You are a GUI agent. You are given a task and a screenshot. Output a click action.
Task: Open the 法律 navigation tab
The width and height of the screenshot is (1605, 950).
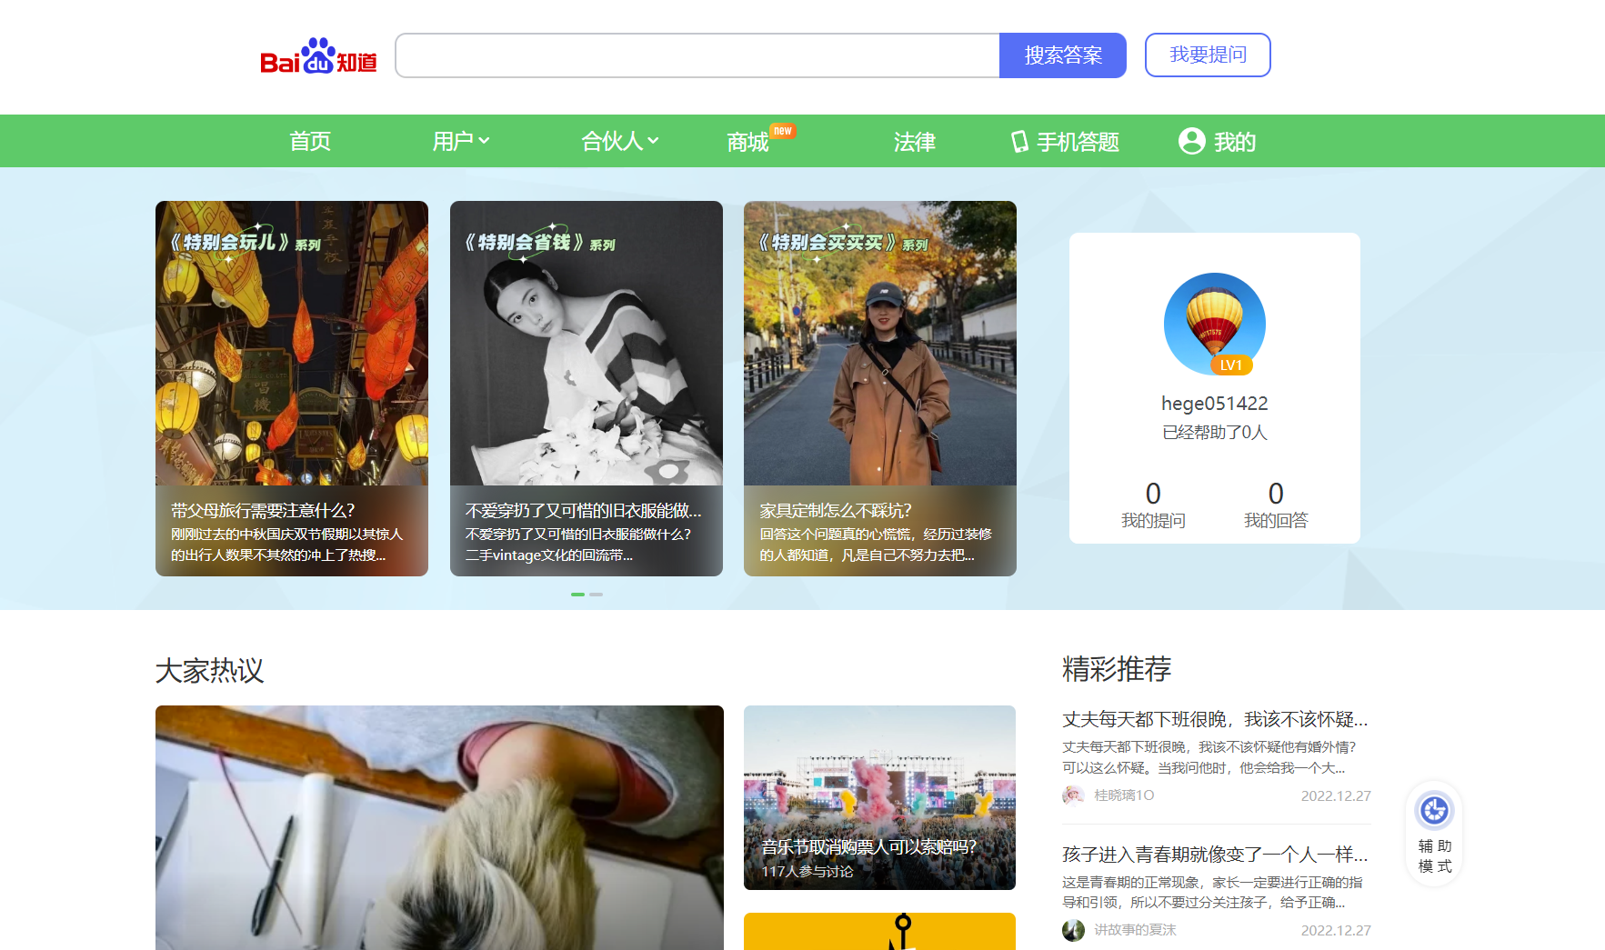914,142
